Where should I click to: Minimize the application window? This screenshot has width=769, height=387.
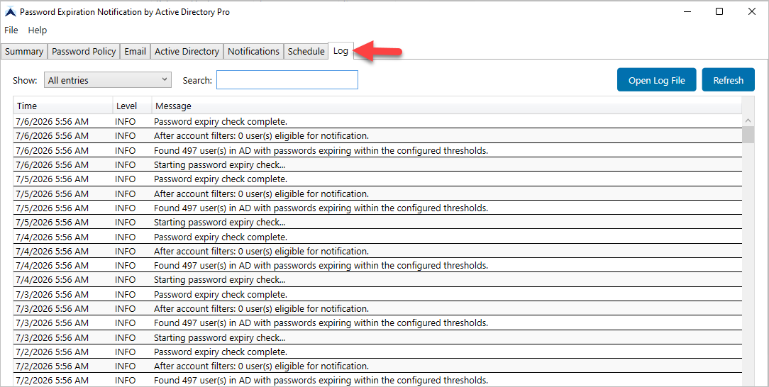tap(687, 12)
